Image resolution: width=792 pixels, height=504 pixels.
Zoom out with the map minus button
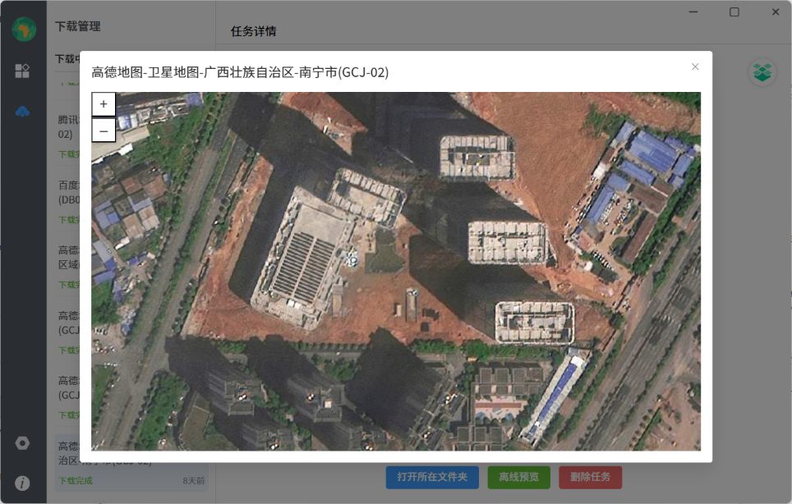tap(104, 130)
